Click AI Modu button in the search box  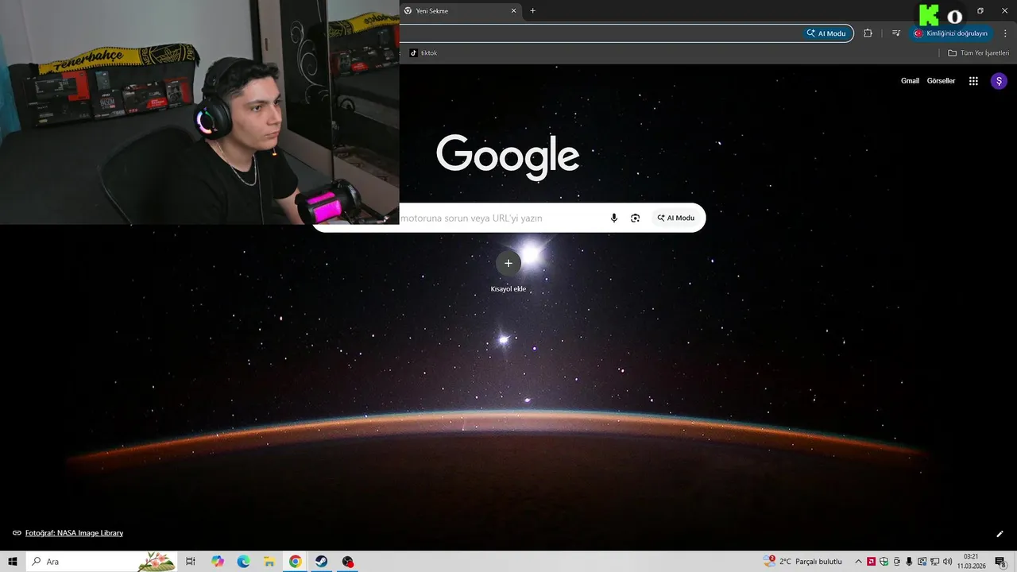click(x=675, y=218)
